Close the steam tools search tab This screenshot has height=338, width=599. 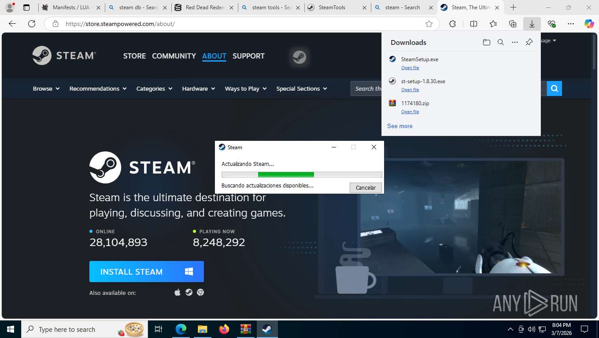[x=298, y=7]
